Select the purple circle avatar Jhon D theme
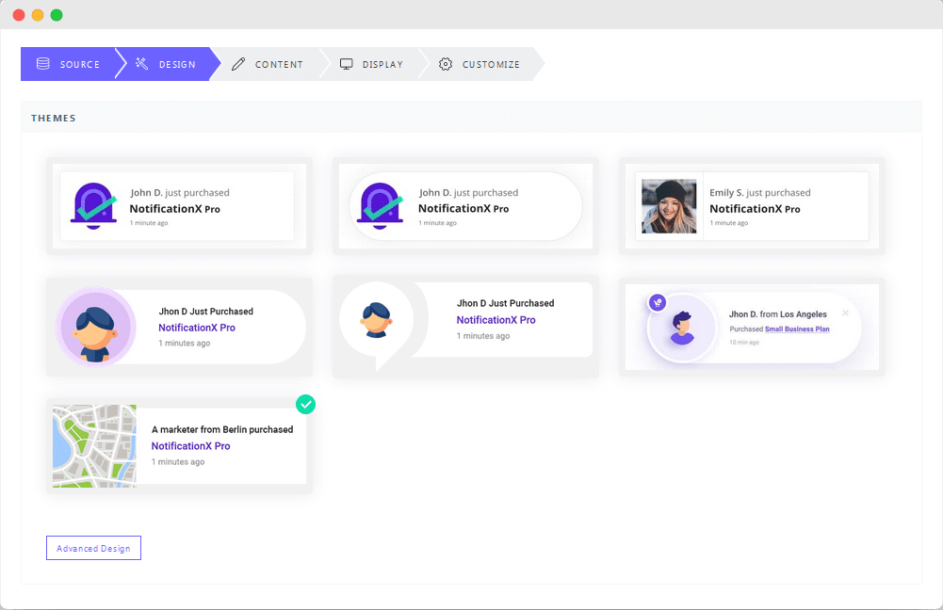Image resolution: width=943 pixels, height=610 pixels. point(179,327)
